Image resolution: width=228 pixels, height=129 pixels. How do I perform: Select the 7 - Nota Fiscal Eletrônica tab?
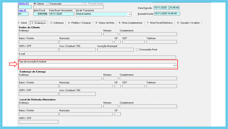(159, 23)
